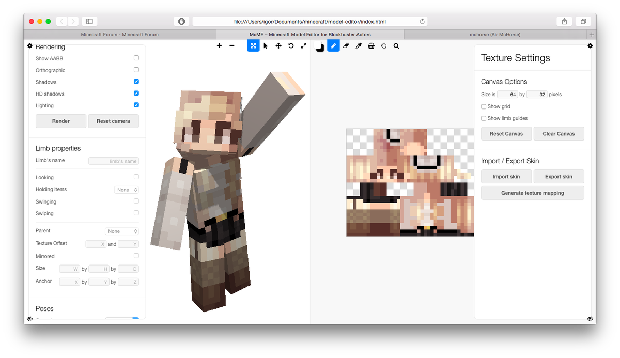
Task: Click the plus (add limb) icon
Action: 219,46
